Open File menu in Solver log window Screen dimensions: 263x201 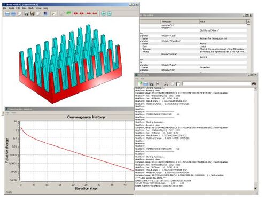(x=137, y=79)
